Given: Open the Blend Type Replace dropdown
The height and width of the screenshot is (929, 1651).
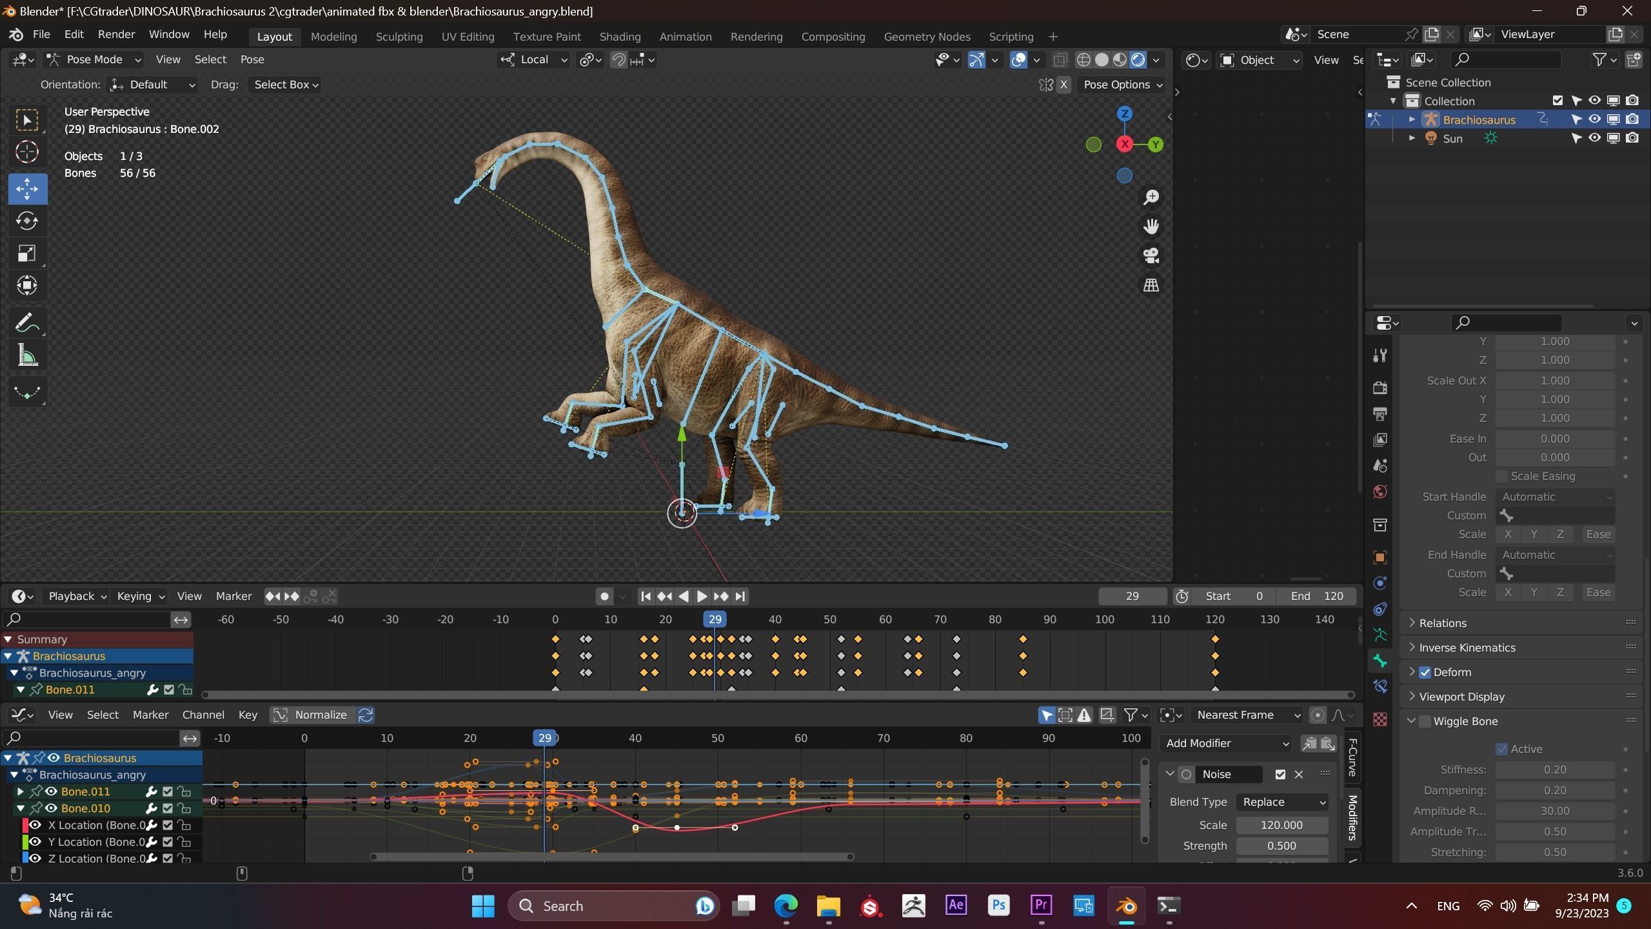Looking at the screenshot, I should click(x=1282, y=802).
